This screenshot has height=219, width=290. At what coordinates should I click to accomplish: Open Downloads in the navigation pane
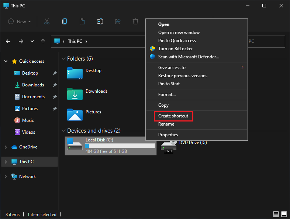coord(33,85)
